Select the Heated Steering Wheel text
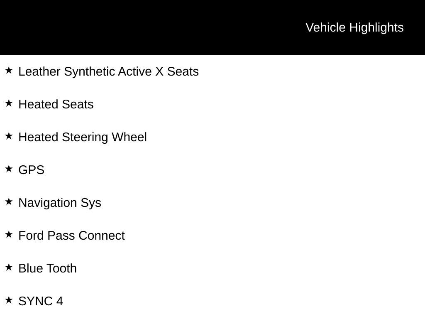Image resolution: width=425 pixels, height=319 pixels. tap(83, 137)
